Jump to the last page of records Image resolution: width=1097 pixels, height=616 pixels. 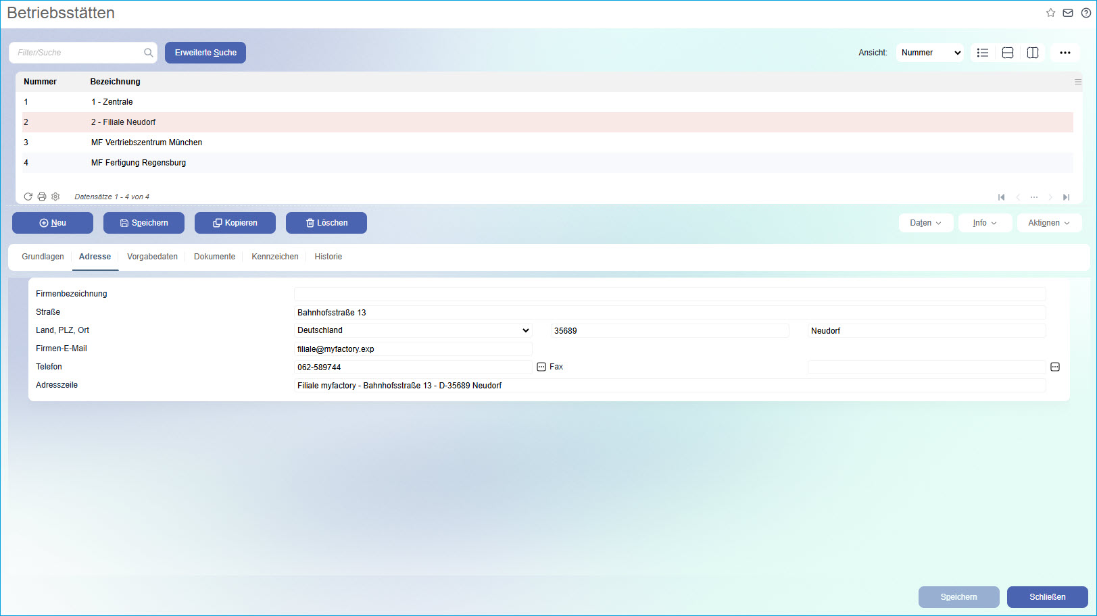(1067, 197)
